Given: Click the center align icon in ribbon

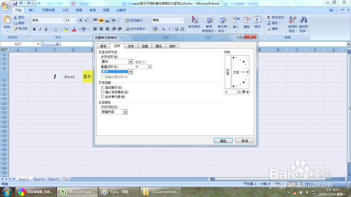Looking at the screenshot, I should 101,29.
